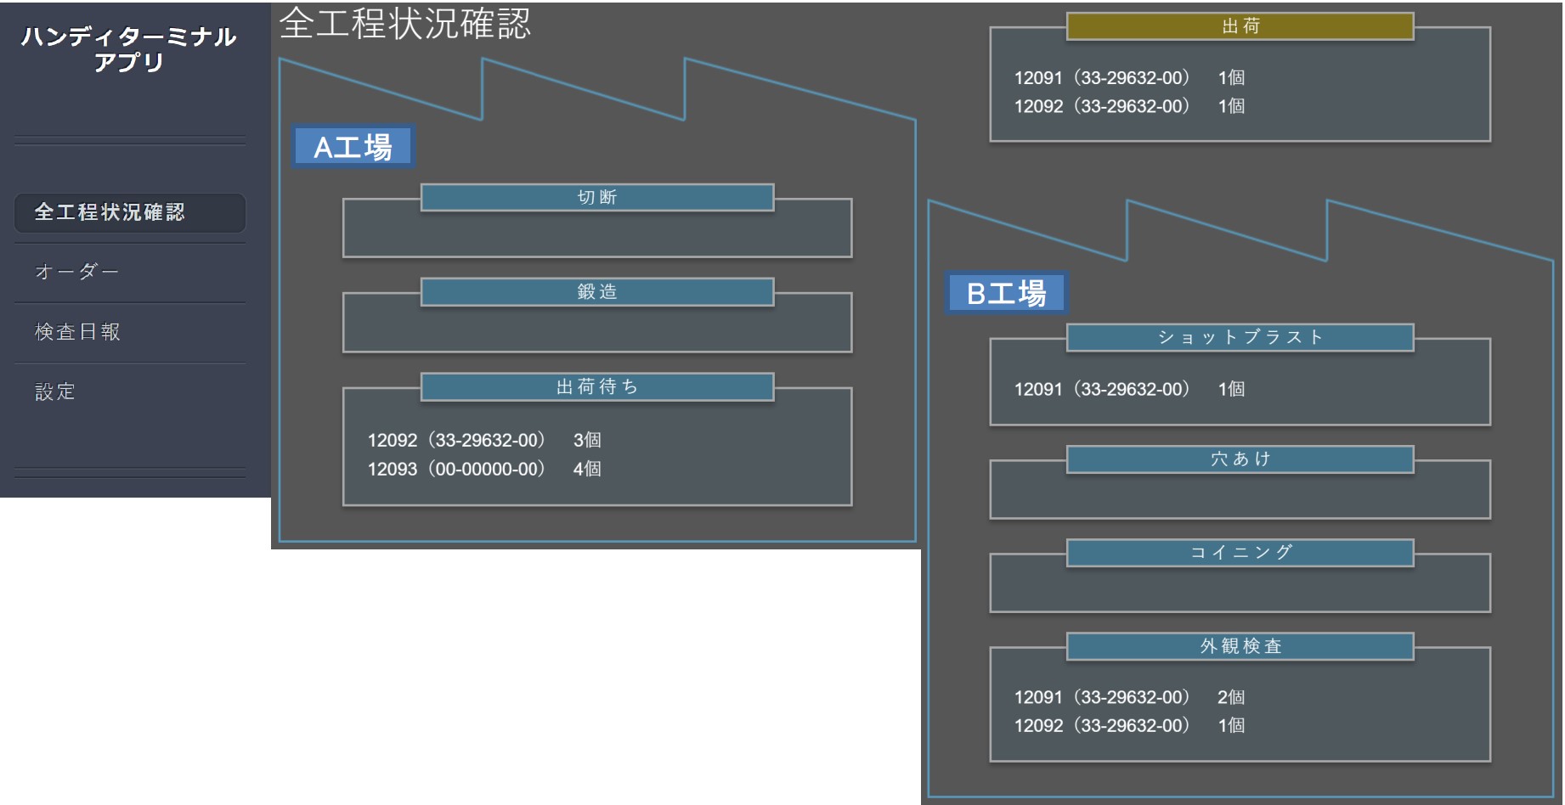This screenshot has width=1565, height=805.
Task: Click the 外観検査 process header
Action: point(1240,646)
